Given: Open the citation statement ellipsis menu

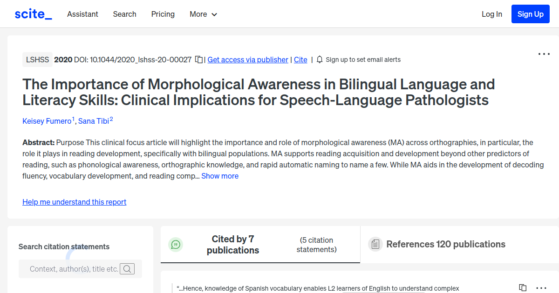Looking at the screenshot, I should click(540, 288).
